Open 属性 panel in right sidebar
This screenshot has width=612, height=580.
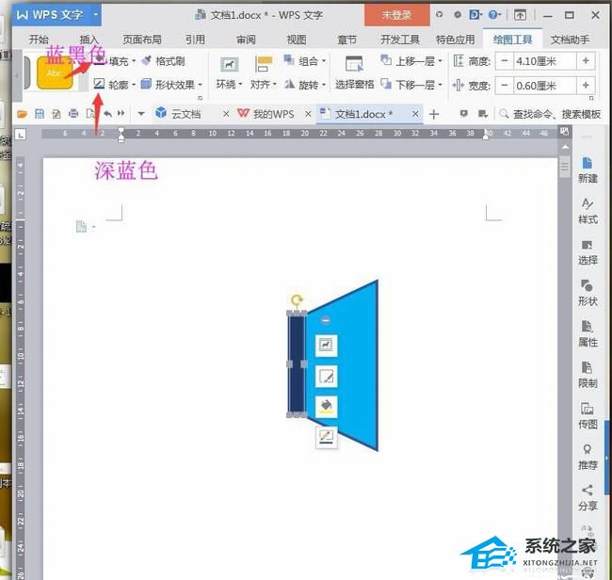588,334
